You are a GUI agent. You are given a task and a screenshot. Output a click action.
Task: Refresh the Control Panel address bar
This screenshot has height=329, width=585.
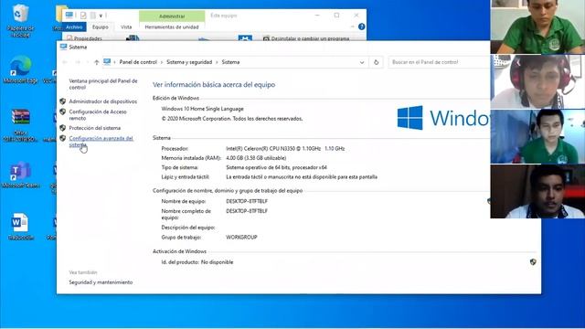point(376,62)
